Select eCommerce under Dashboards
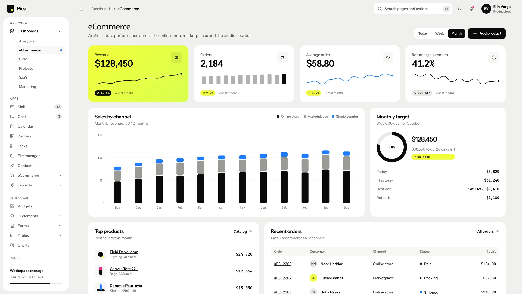522x294 pixels. click(40, 50)
